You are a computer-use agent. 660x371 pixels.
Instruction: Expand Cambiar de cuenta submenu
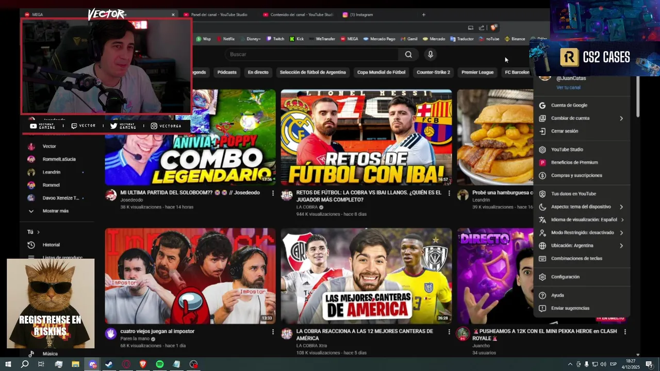pyautogui.click(x=582, y=118)
